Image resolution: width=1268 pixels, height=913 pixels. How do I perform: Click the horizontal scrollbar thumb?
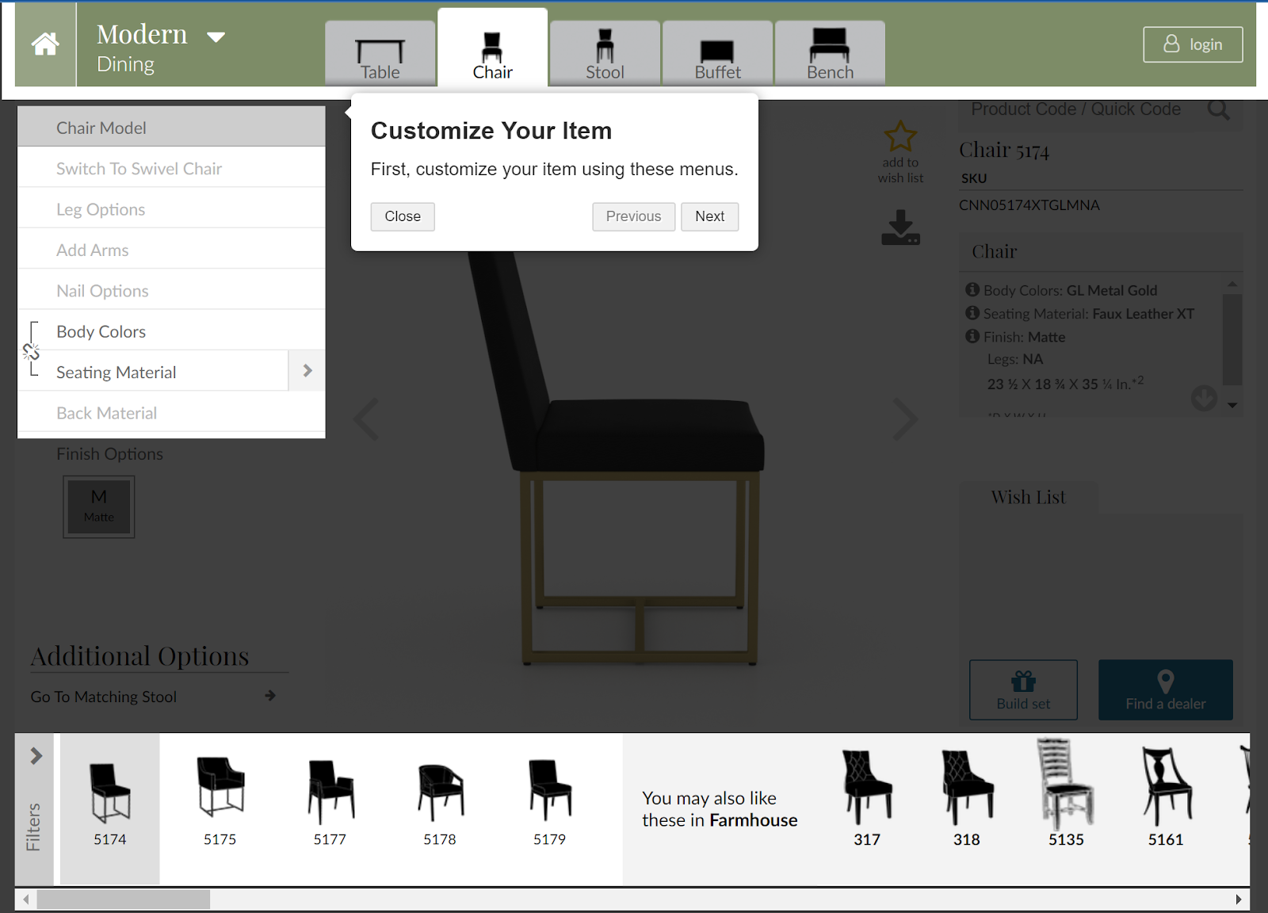(x=124, y=900)
